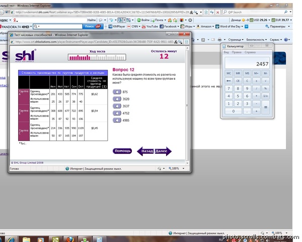Click calculator MC memory clear key

click(229, 73)
